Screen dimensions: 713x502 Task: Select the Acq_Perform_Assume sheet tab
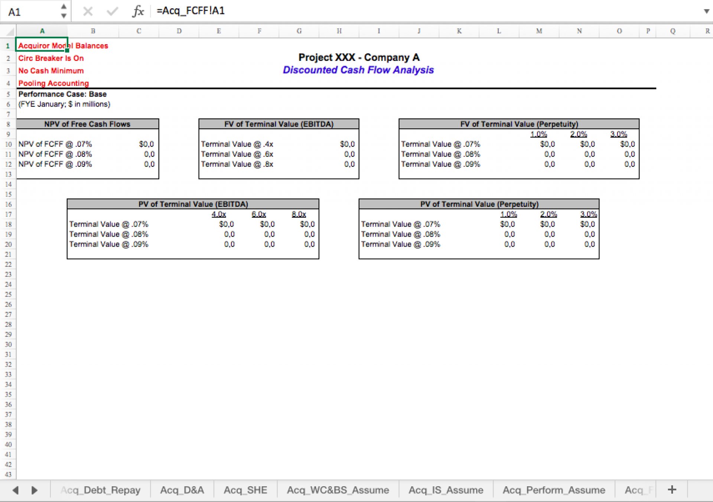(x=554, y=490)
